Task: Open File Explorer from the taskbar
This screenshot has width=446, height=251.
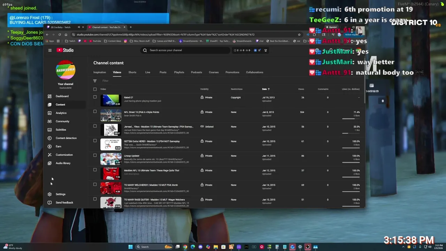Action: click(x=216, y=247)
